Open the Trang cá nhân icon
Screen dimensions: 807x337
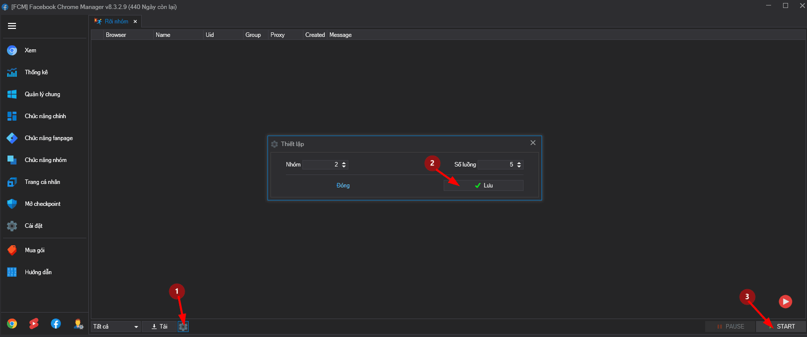click(12, 182)
